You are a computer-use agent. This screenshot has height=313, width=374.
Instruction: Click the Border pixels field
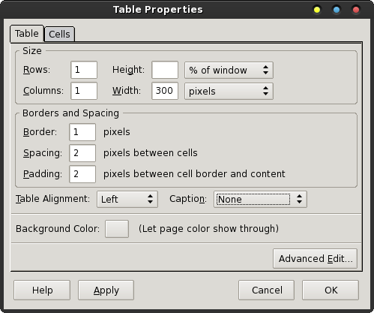[82, 132]
